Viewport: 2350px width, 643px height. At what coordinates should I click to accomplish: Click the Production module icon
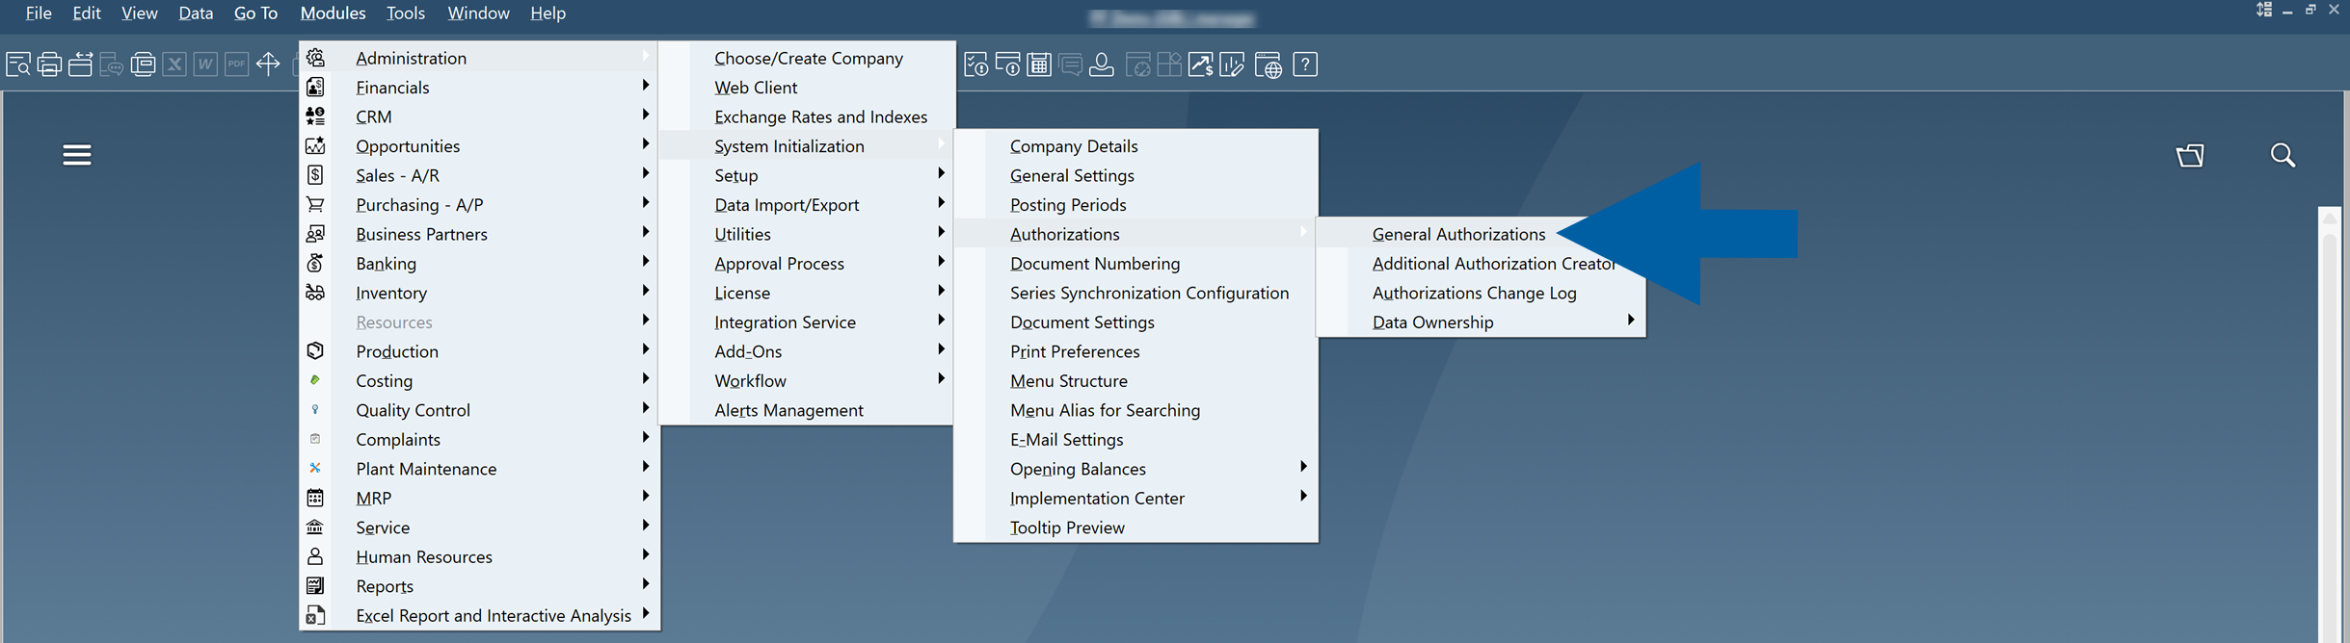click(x=315, y=351)
